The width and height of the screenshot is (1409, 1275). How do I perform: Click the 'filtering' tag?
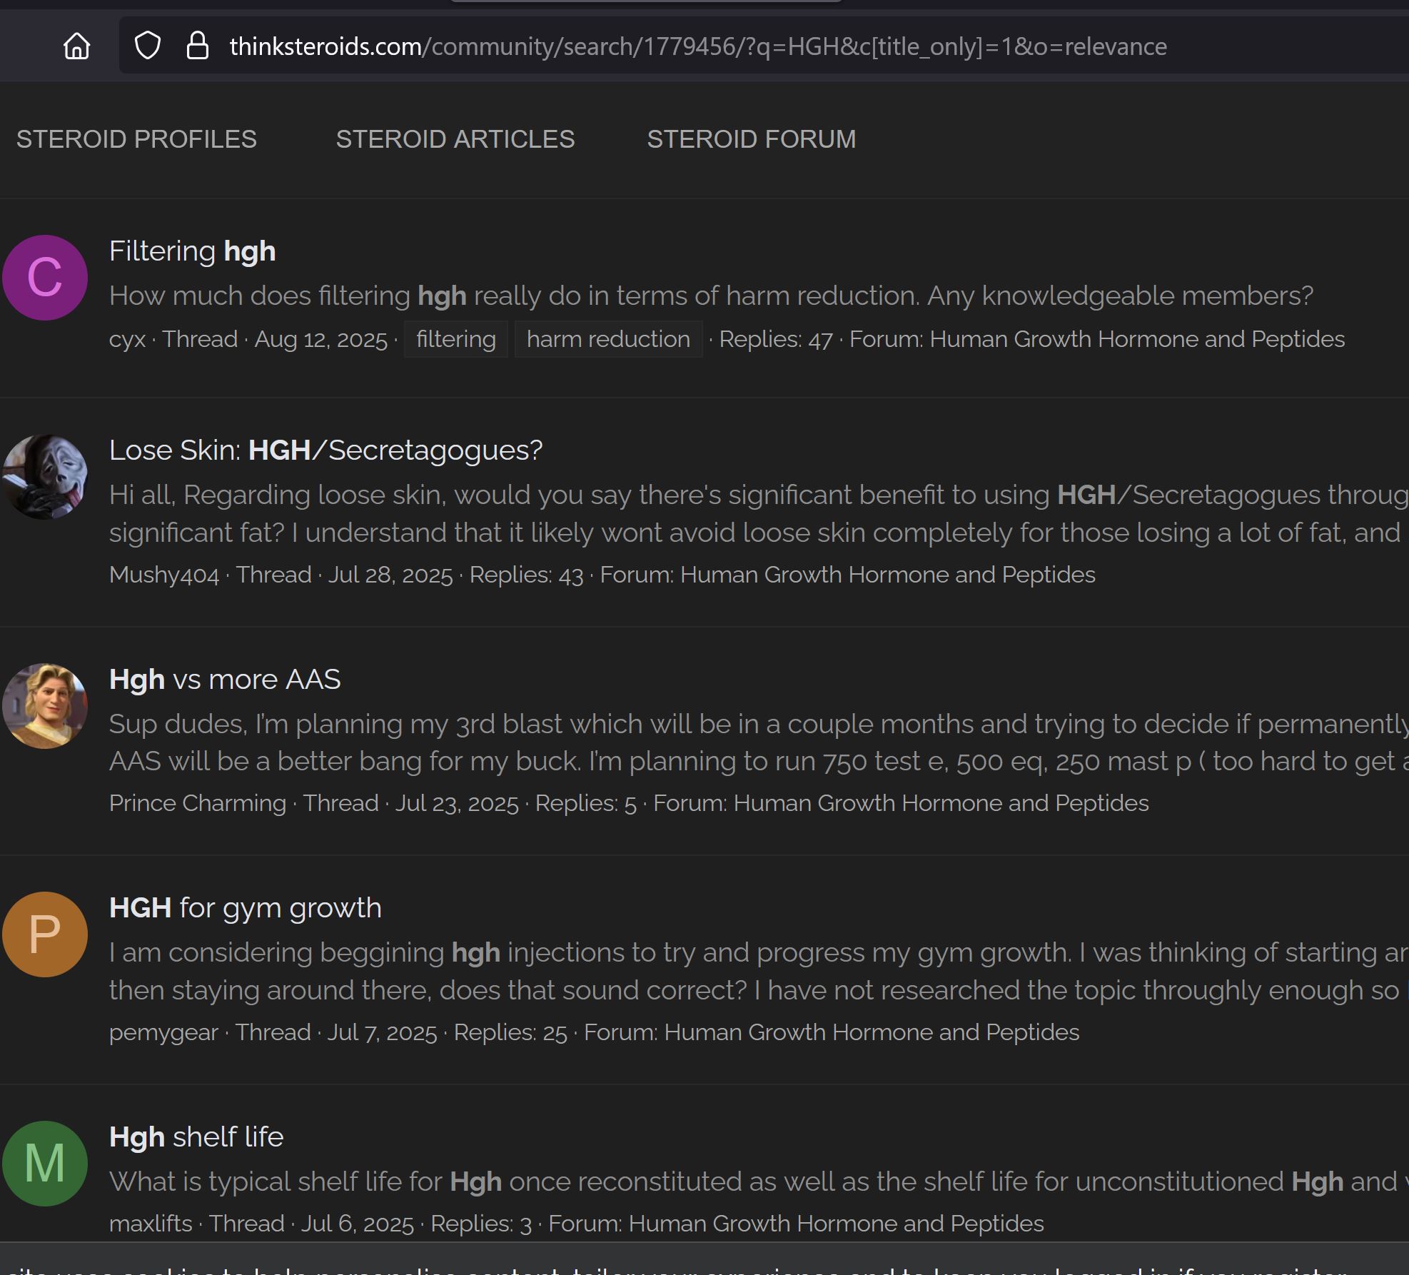[x=455, y=339]
